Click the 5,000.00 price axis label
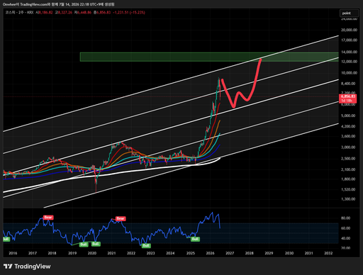Image resolution: width=363 pixels, height=275 pixels. tap(348, 116)
